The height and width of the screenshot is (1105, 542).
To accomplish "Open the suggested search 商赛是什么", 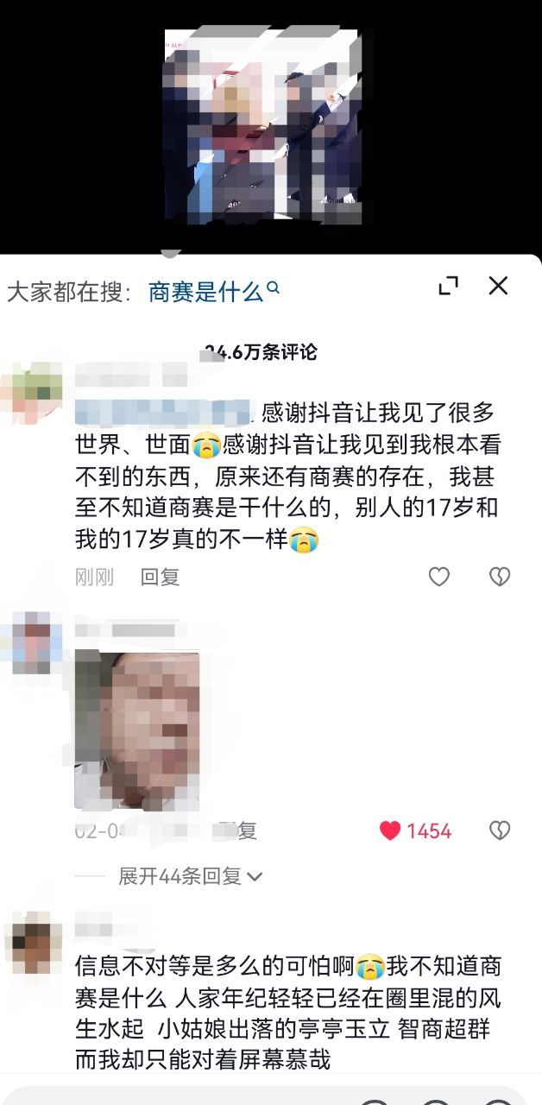I will point(205,291).
